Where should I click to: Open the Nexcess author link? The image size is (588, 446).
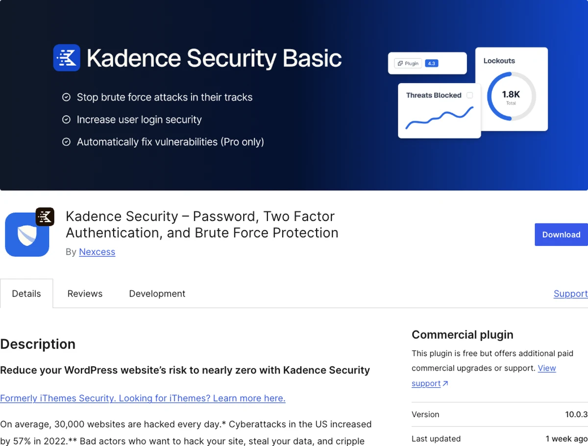[97, 252]
